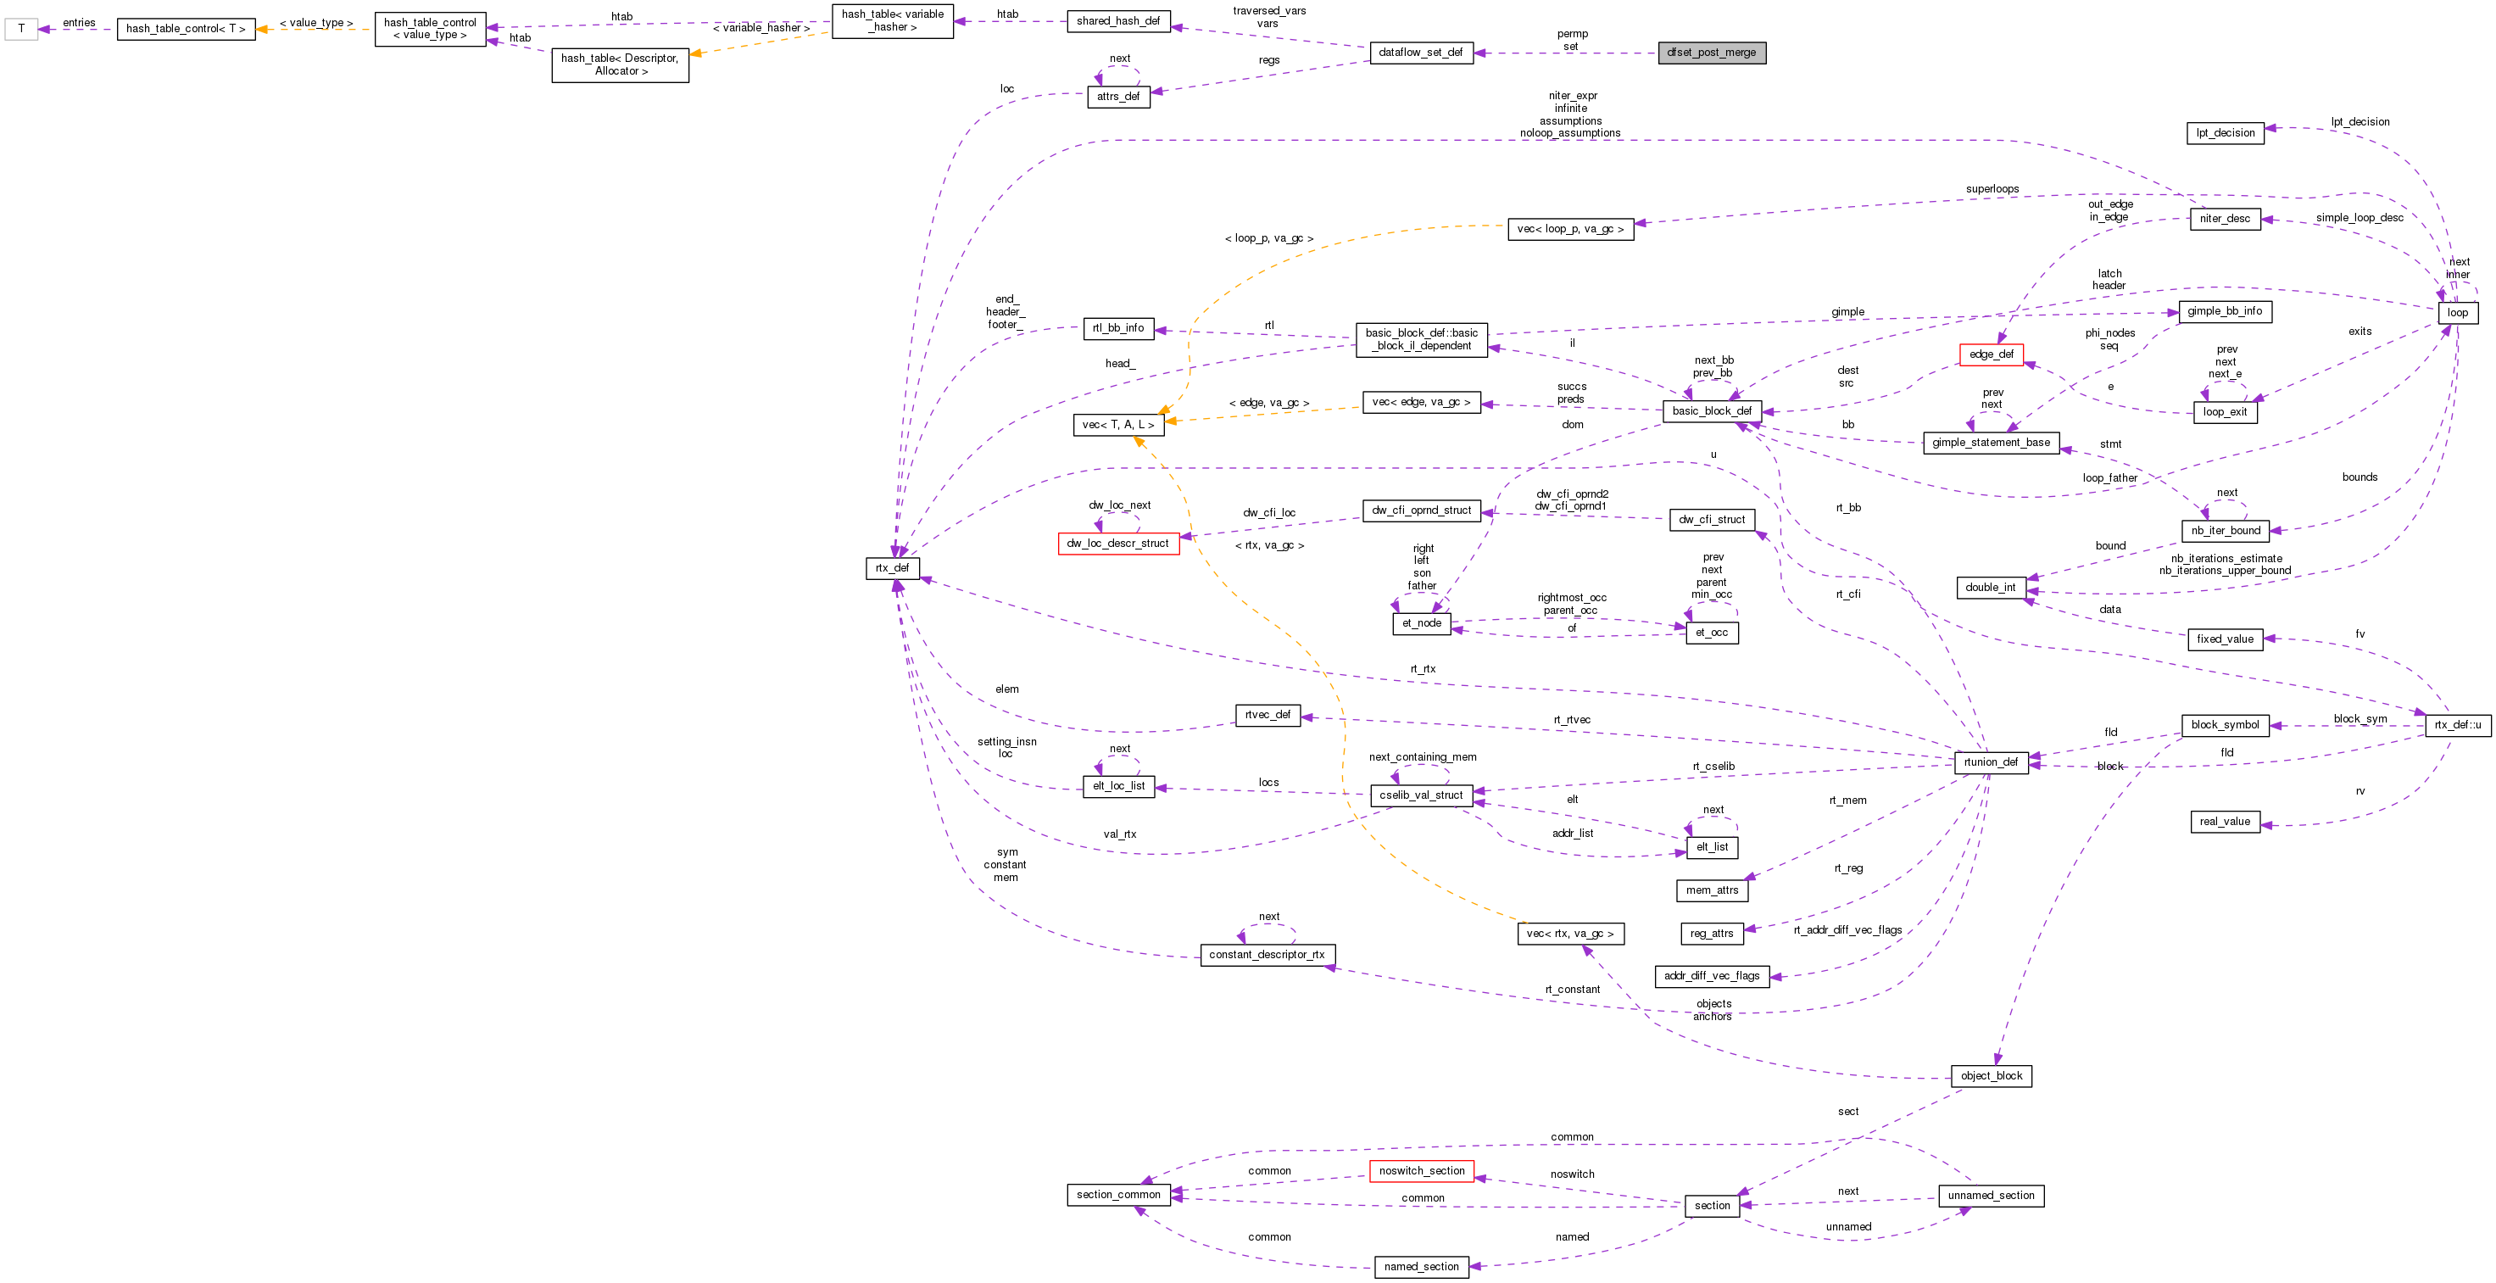Open the addr_diff_vec_flags node
Screen dimensions: 2496x1283
click(1711, 977)
